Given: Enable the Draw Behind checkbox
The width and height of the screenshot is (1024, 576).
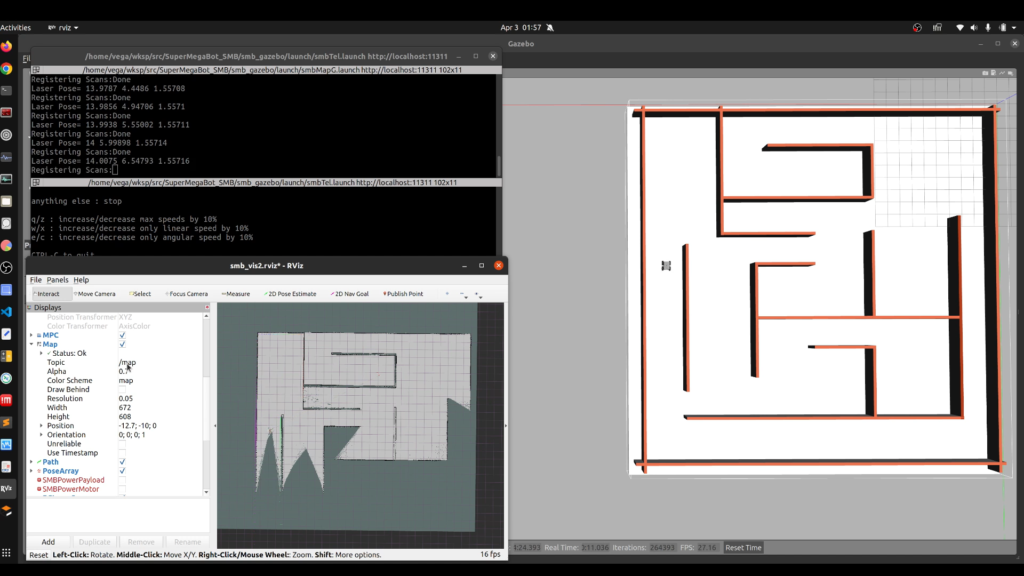Looking at the screenshot, I should [x=122, y=390].
